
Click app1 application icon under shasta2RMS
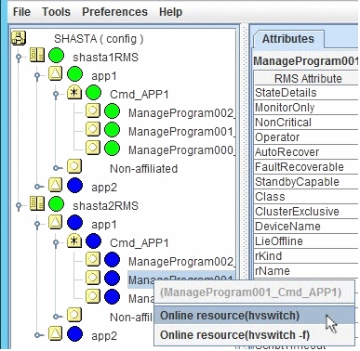56,223
